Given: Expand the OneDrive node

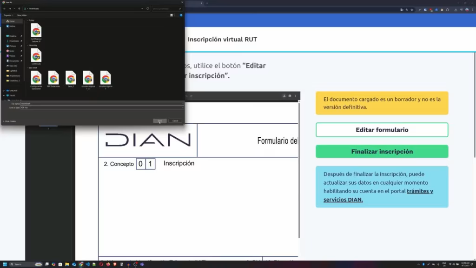Looking at the screenshot, I should click(4, 91).
